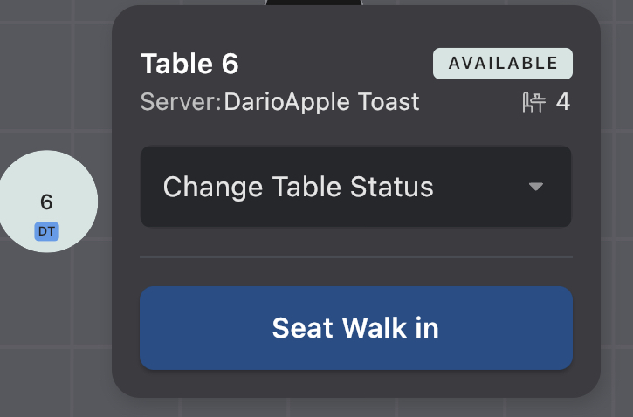633x417 pixels.
Task: Click the Server: label text
Action: point(181,102)
